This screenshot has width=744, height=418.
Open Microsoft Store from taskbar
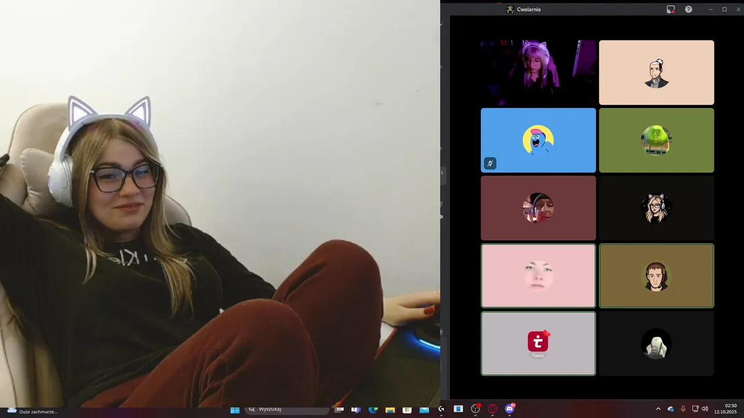click(x=407, y=409)
